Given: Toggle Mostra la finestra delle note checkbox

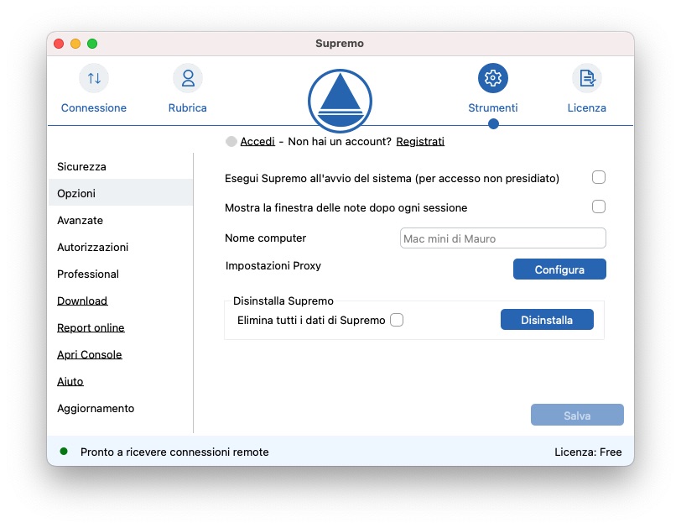Looking at the screenshot, I should pyautogui.click(x=599, y=206).
